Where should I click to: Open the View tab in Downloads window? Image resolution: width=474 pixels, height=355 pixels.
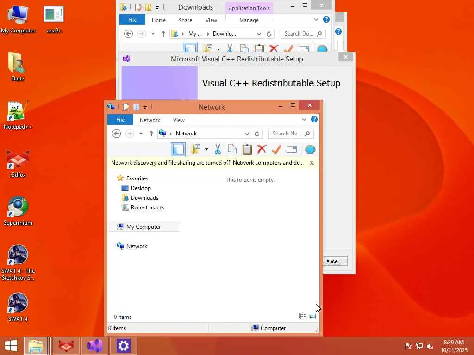211,20
